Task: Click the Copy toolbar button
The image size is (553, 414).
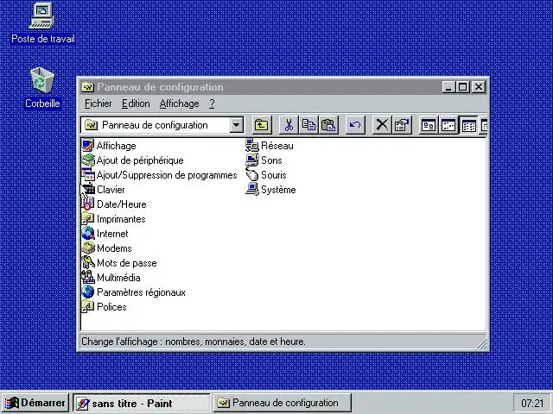Action: point(308,125)
